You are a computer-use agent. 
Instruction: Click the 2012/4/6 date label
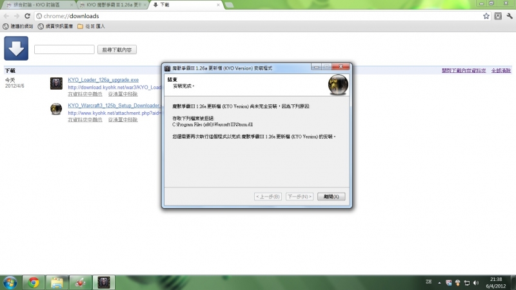pyautogui.click(x=14, y=86)
